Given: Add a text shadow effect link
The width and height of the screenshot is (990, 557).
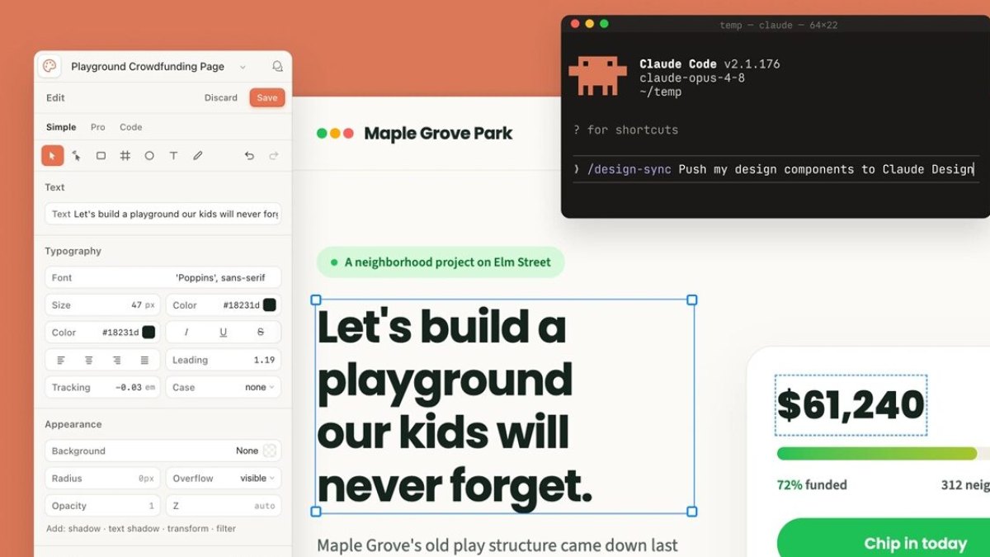Looking at the screenshot, I should (134, 528).
